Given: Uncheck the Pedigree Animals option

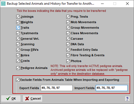Looking at the screenshot, I should pyautogui.click(x=18, y=68).
